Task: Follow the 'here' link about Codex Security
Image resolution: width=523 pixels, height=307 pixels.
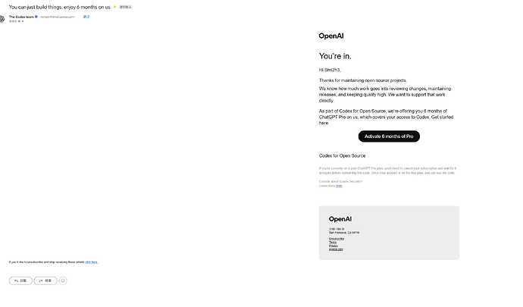Action: point(339,186)
